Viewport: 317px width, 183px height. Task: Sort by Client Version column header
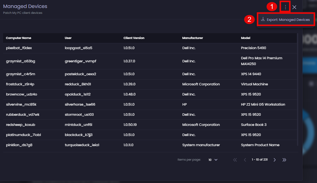134,38
